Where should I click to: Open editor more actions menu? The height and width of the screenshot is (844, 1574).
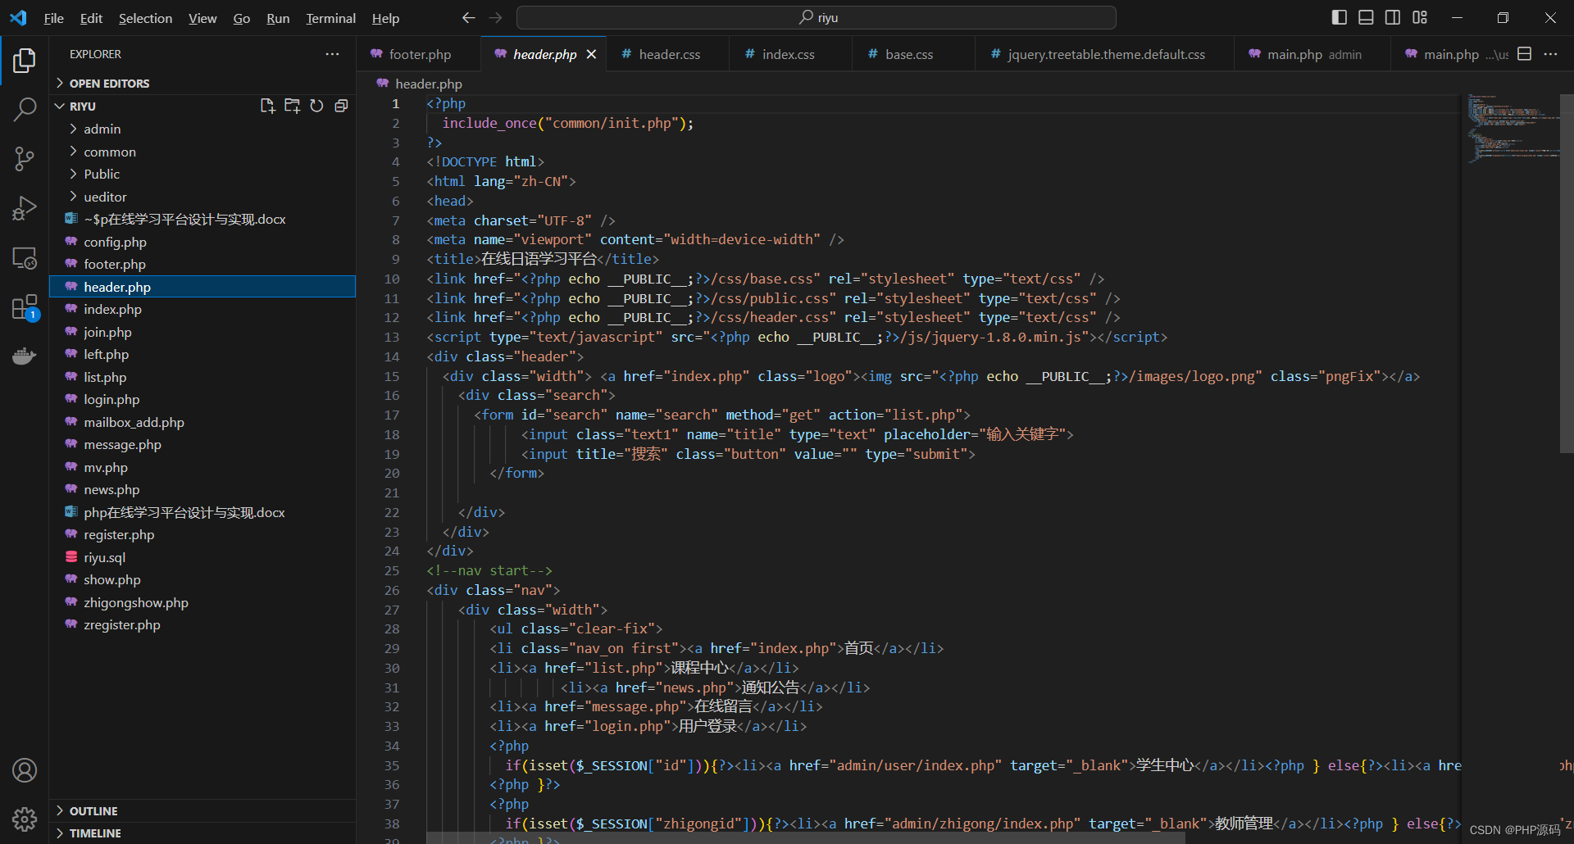1550,54
